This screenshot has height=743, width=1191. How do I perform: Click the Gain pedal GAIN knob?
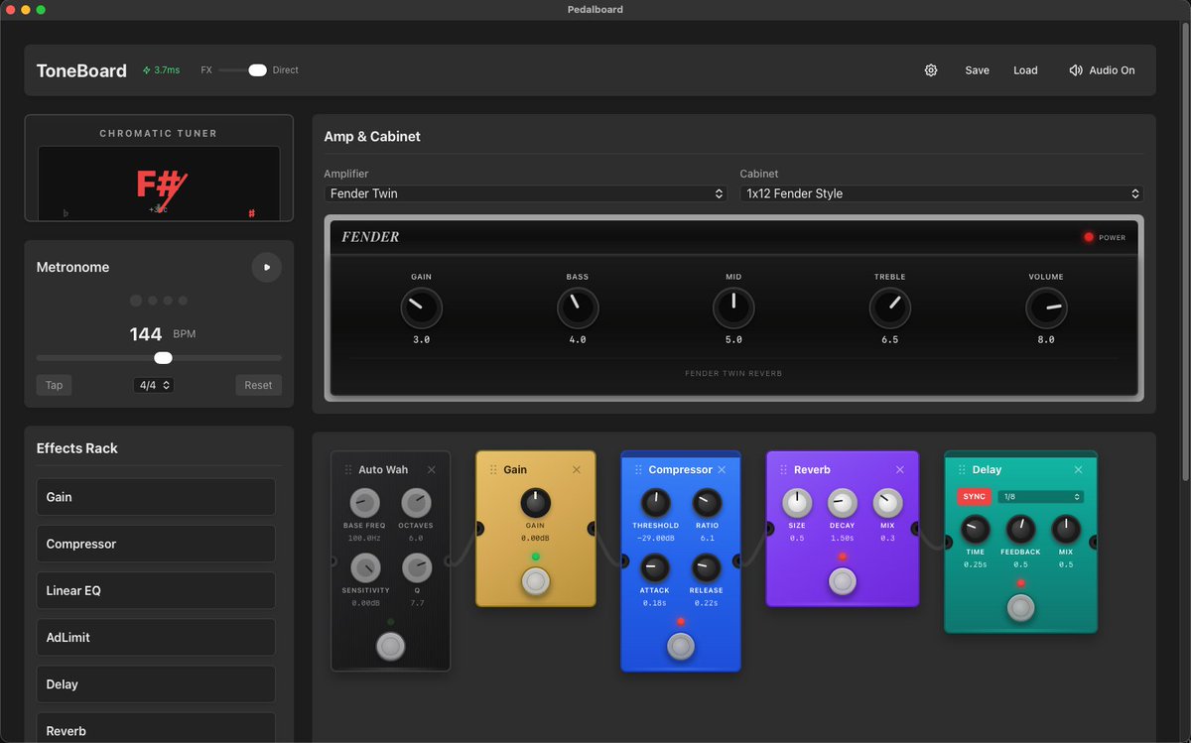point(535,503)
